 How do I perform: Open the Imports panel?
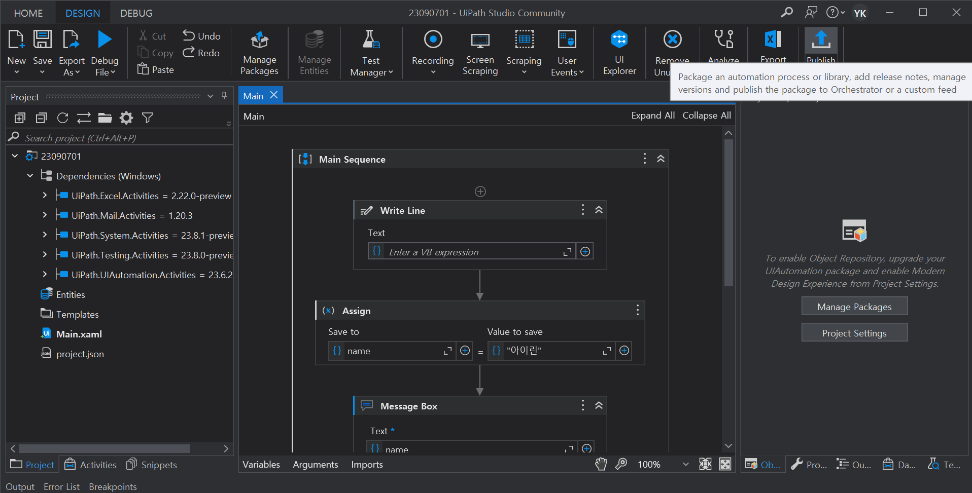[x=367, y=464]
